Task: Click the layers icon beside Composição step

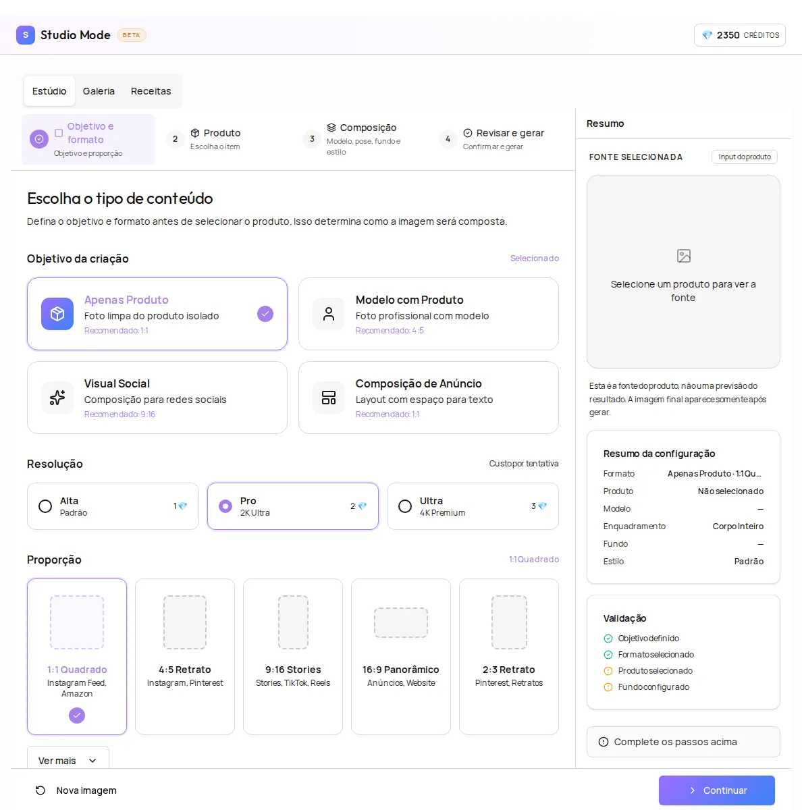Action: 331,128
